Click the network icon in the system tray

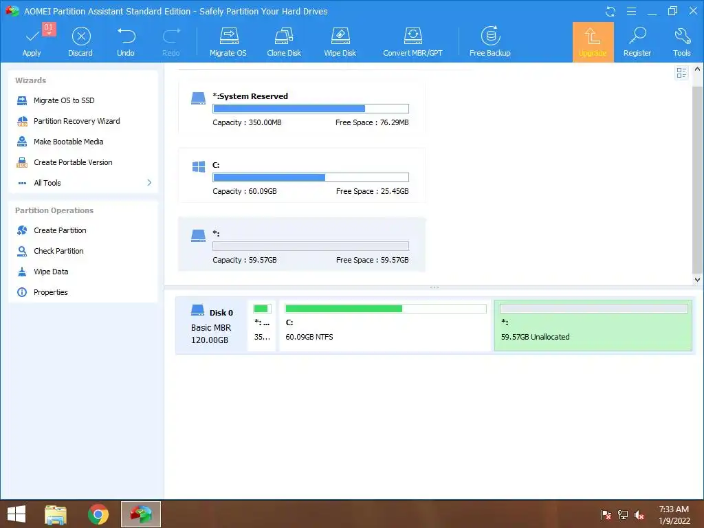pyautogui.click(x=623, y=515)
